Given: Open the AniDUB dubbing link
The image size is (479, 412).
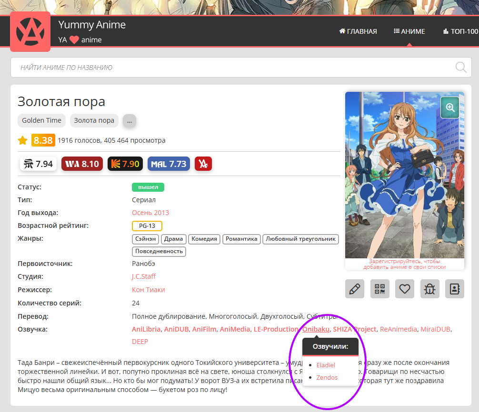Looking at the screenshot, I should coord(176,329).
